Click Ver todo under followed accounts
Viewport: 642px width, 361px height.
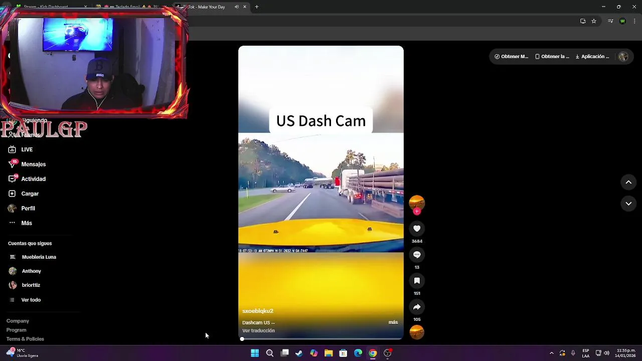(25, 300)
